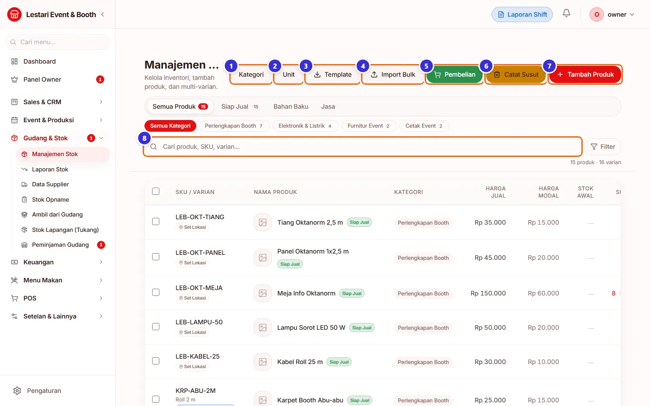Switch to the Bahan Baku tab
Image resolution: width=650 pixels, height=406 pixels.
tap(291, 106)
